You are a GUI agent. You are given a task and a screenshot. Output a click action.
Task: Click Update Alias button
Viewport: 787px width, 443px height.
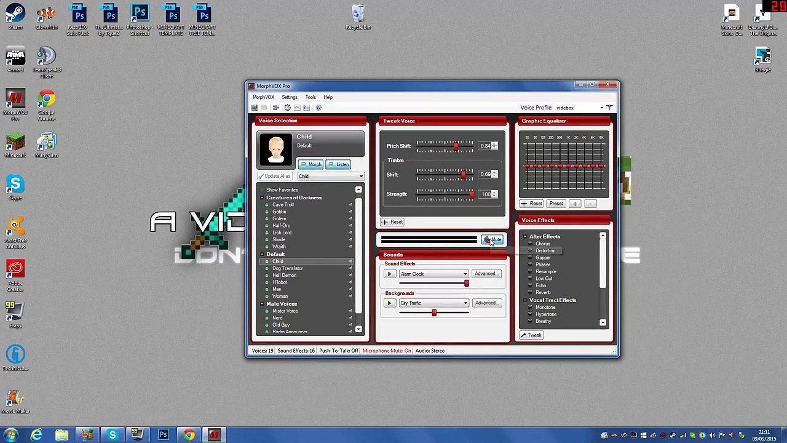[x=274, y=176]
